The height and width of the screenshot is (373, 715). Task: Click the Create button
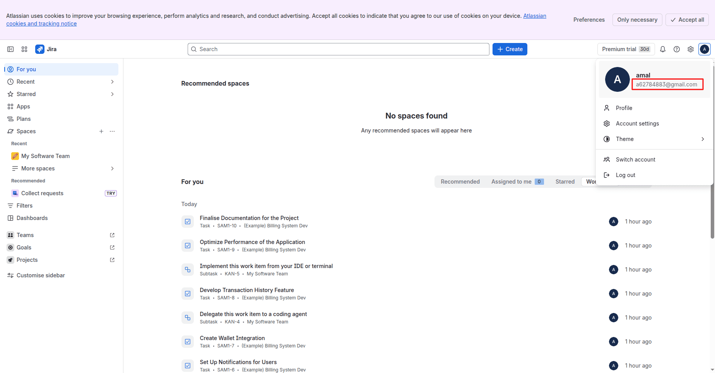click(x=510, y=49)
